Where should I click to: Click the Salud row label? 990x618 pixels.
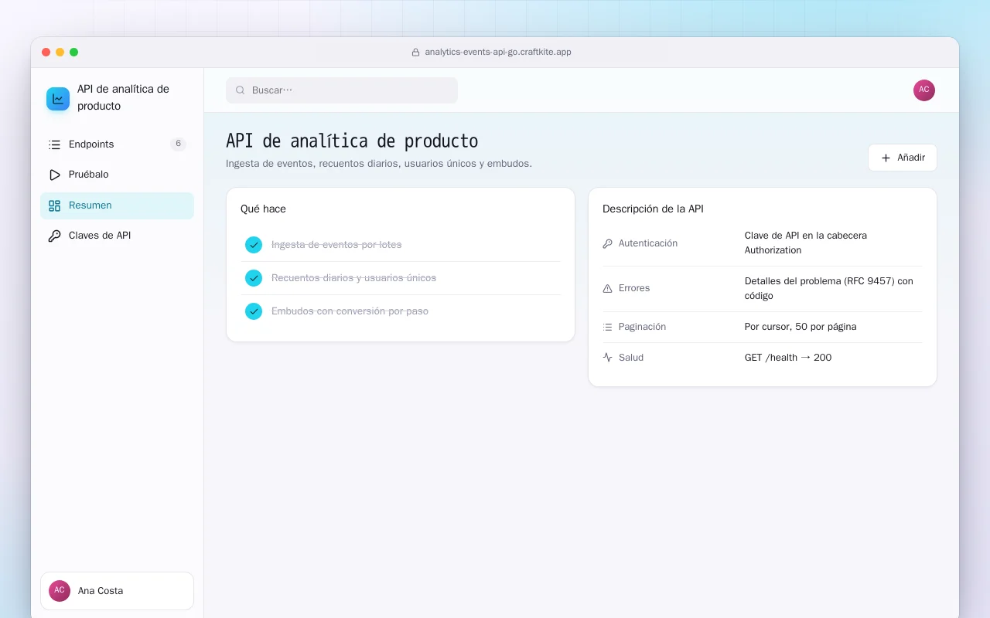[631, 358]
